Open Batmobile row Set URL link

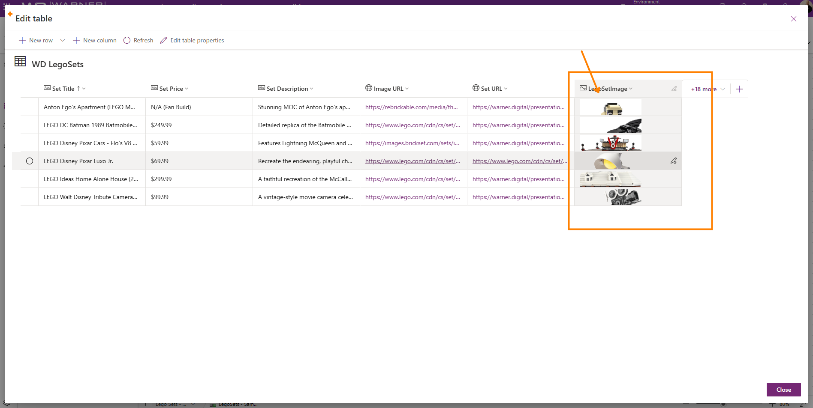[x=518, y=125]
